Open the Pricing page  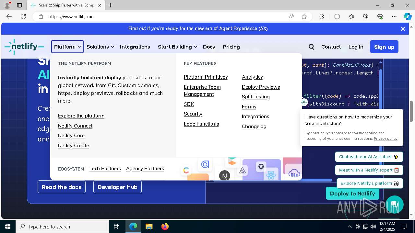(x=231, y=47)
